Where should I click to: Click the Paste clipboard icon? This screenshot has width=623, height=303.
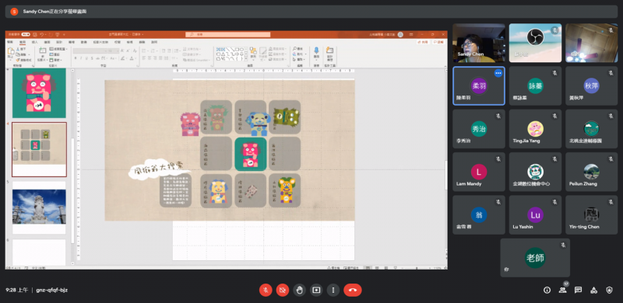(11, 51)
